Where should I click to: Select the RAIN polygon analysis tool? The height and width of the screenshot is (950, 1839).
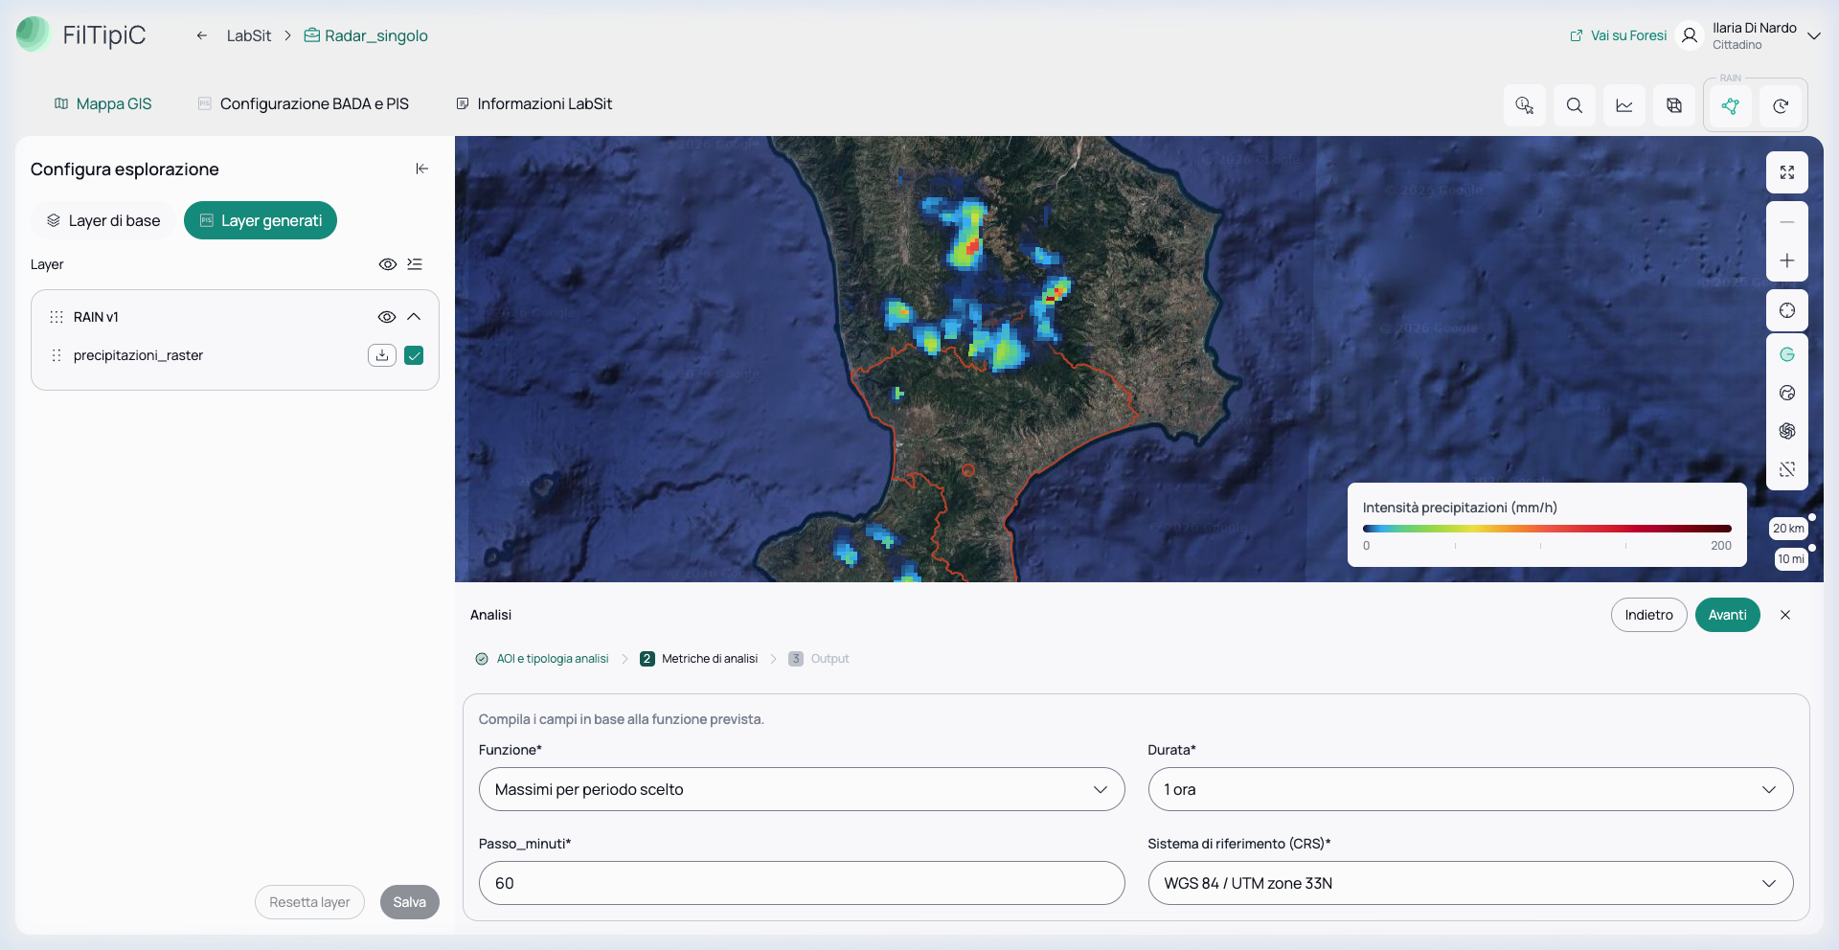point(1731,105)
